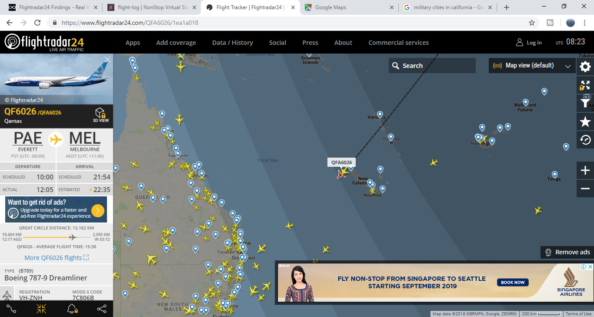The width and height of the screenshot is (594, 317).
Task: Open the About menu
Action: tap(343, 43)
